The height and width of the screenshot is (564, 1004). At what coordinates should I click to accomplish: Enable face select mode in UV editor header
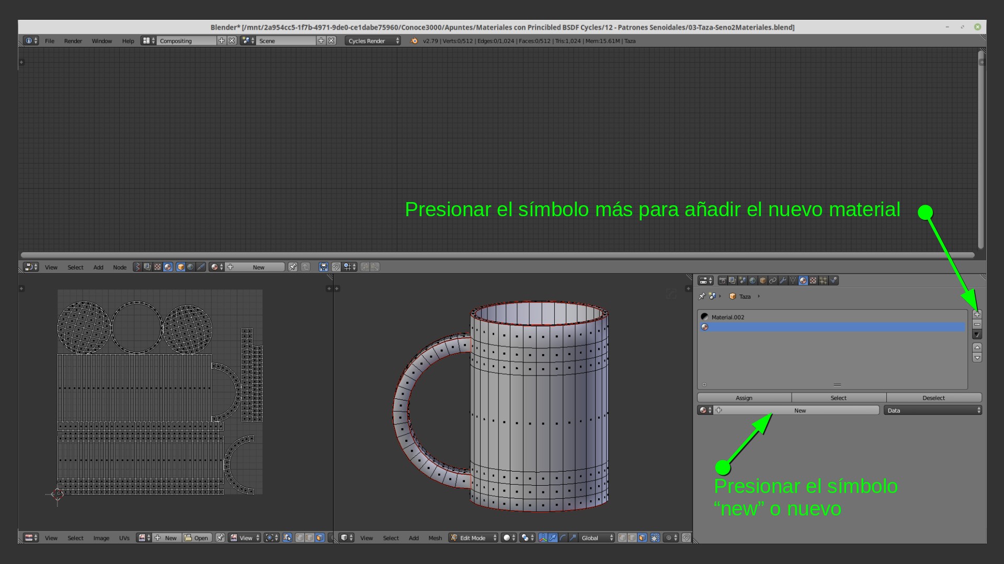(x=320, y=538)
